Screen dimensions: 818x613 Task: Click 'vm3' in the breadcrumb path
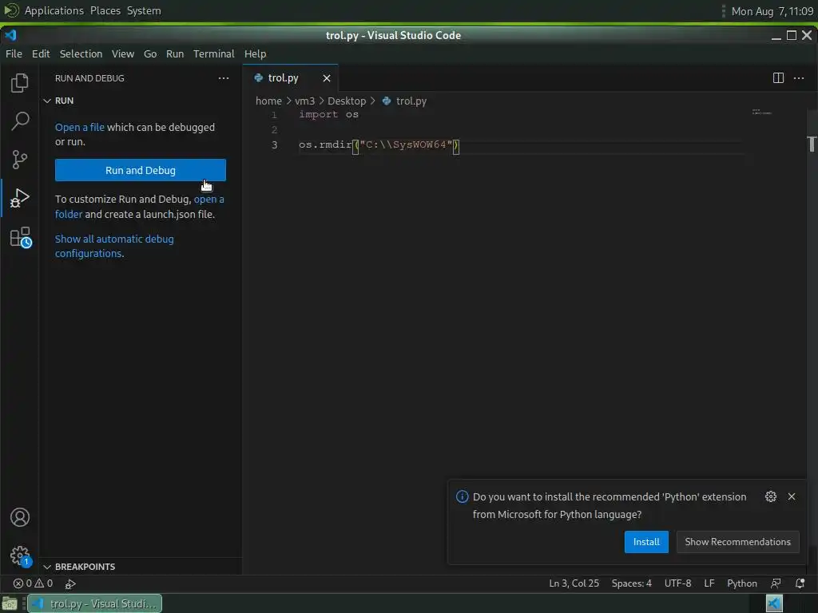(x=304, y=101)
